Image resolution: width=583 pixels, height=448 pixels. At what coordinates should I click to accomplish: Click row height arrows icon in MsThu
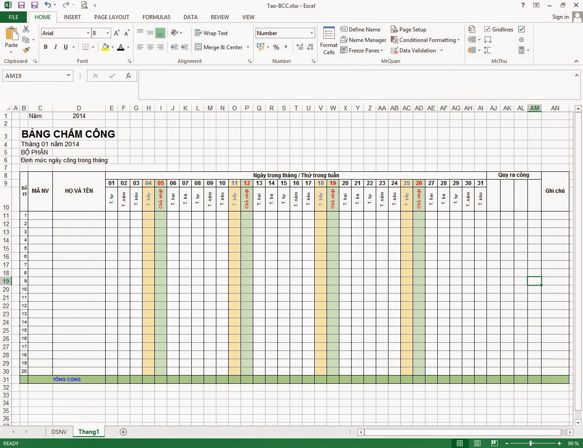click(x=488, y=50)
